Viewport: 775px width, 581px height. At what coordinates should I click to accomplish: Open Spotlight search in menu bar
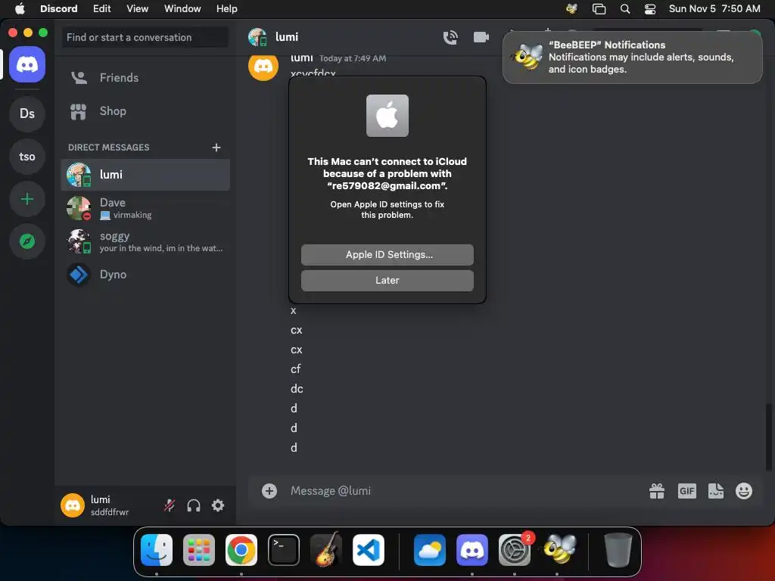(625, 9)
